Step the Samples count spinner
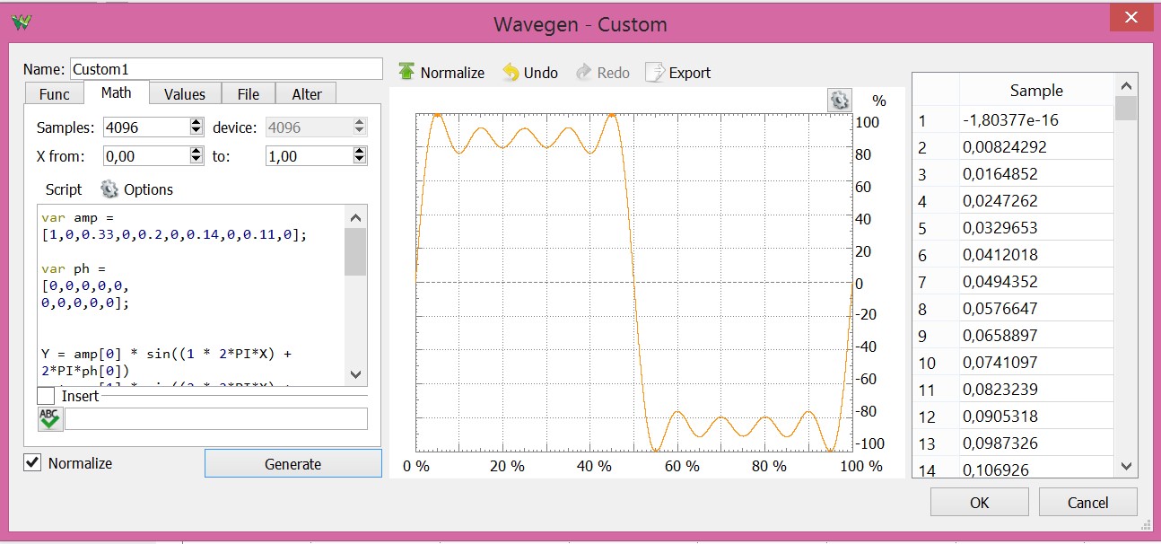 coord(196,127)
